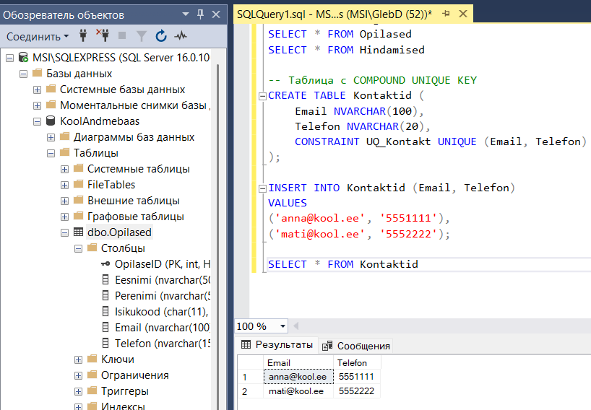This screenshot has width=591, height=410.
Task: Select the dbo.Opilased table icon
Action: coord(79,232)
